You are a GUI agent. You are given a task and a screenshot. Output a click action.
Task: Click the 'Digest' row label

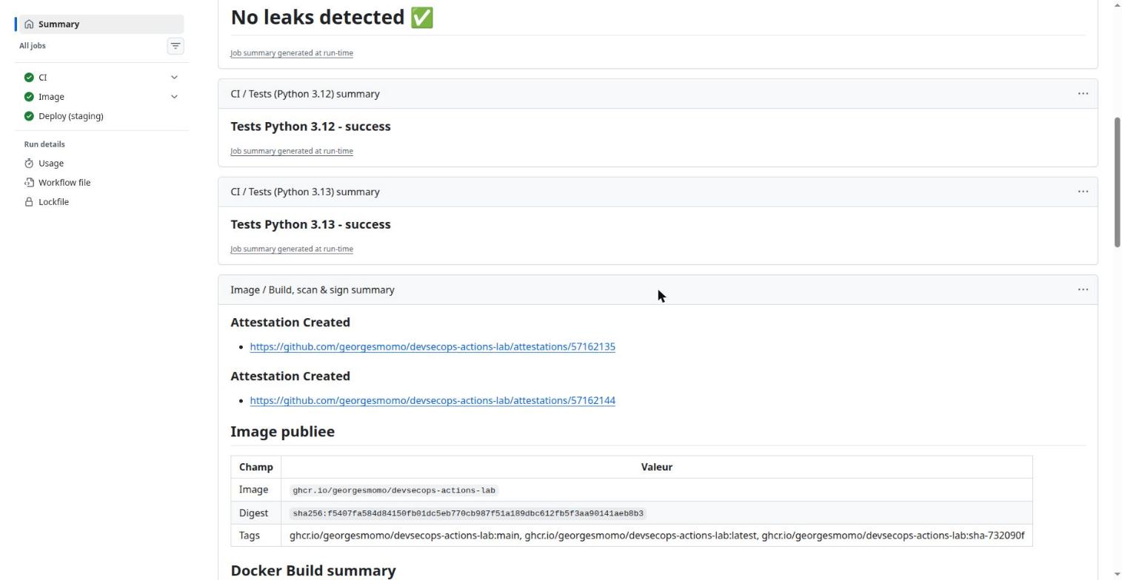[x=253, y=513]
